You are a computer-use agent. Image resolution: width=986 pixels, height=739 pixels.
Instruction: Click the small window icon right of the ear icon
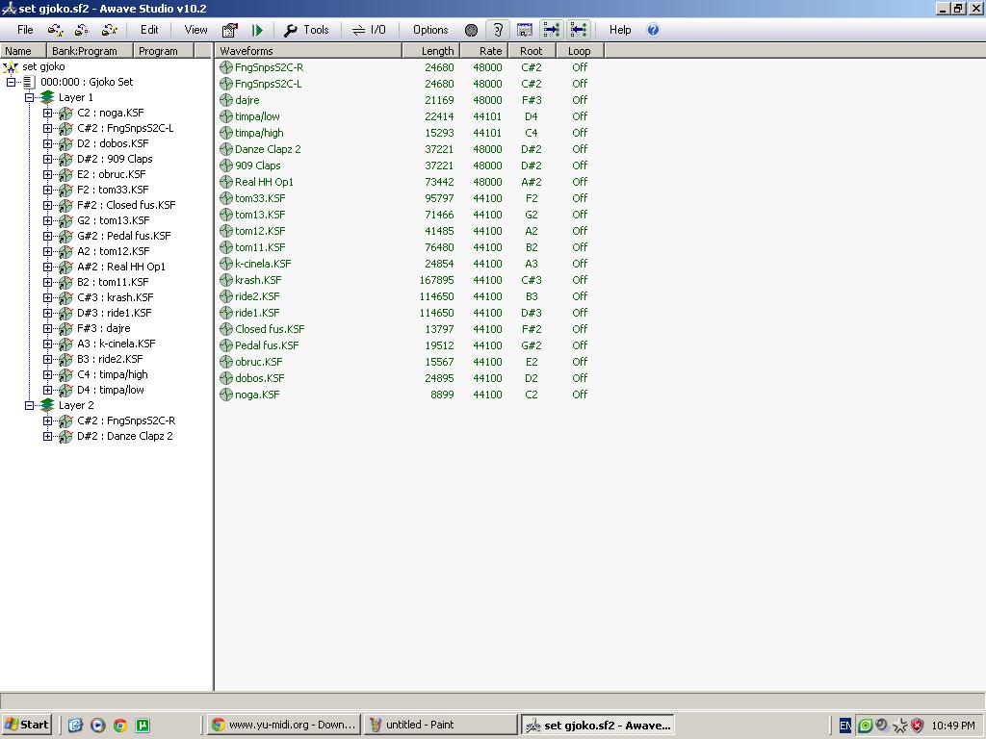pyautogui.click(x=525, y=30)
